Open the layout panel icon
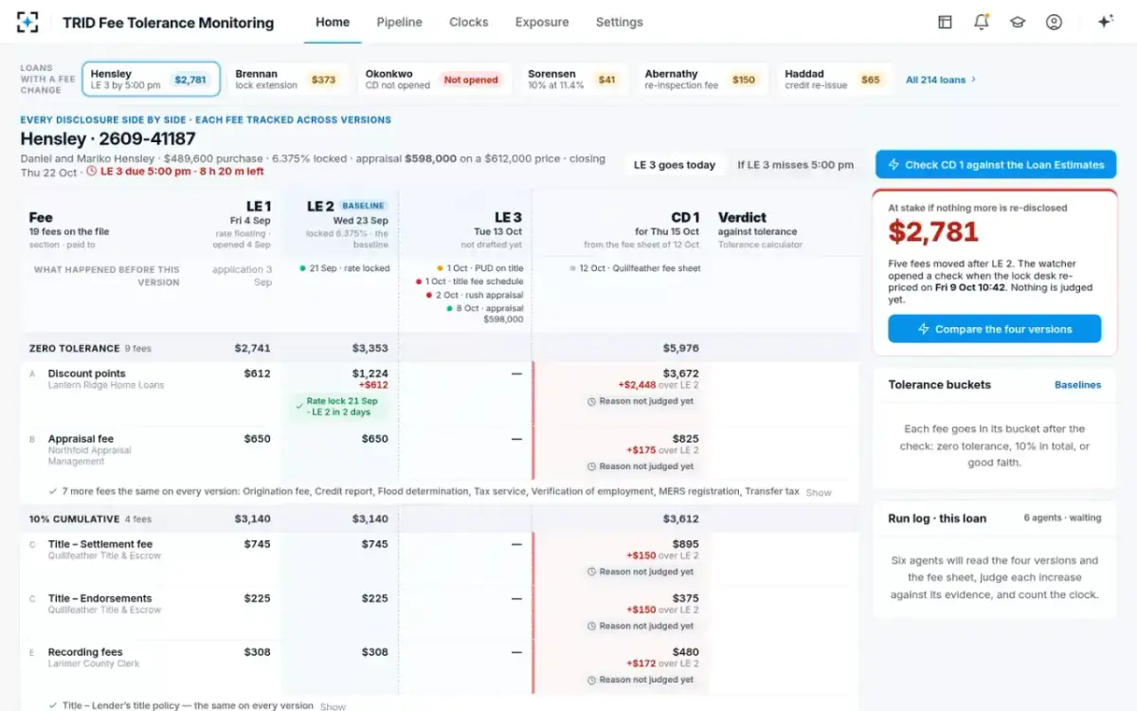The image size is (1137, 711). click(x=945, y=22)
